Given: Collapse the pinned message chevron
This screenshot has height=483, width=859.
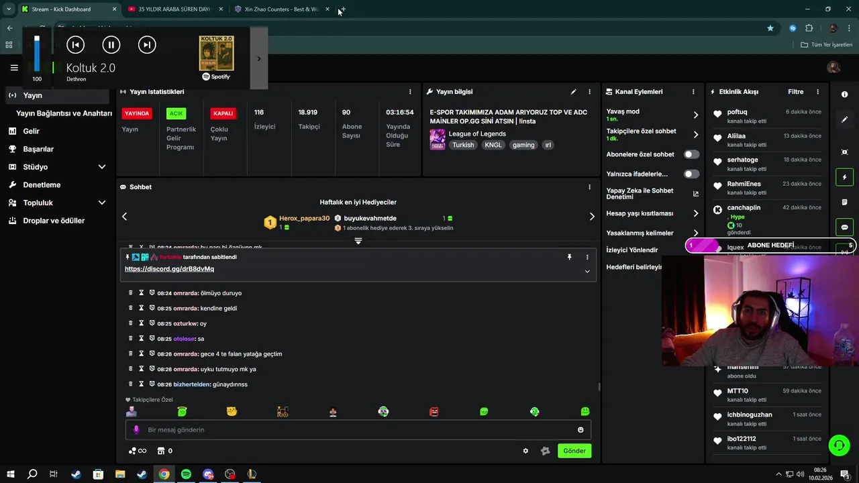Looking at the screenshot, I should click(587, 271).
